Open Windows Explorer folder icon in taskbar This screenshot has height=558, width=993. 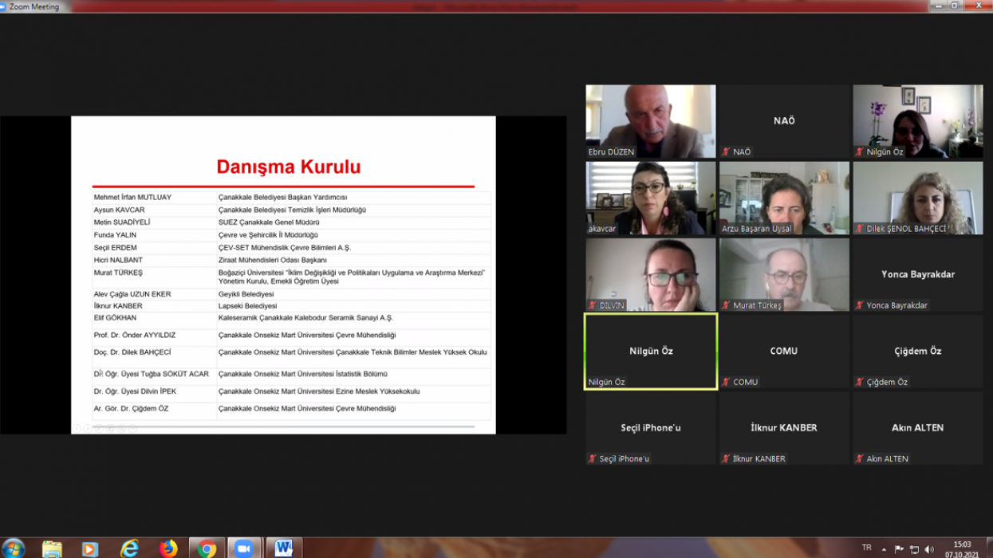click(52, 548)
